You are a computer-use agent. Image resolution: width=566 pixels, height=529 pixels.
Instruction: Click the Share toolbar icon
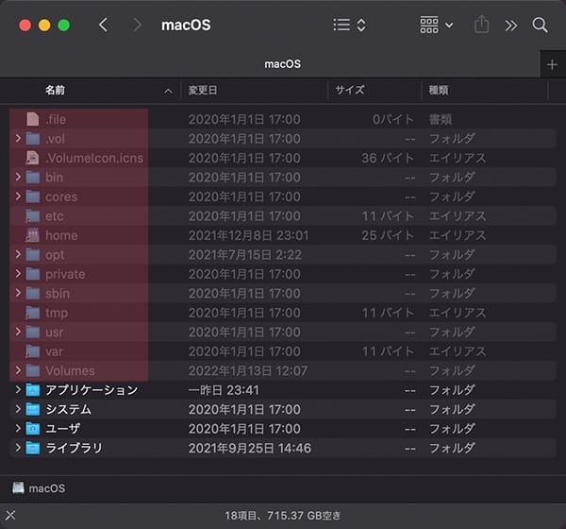click(481, 25)
